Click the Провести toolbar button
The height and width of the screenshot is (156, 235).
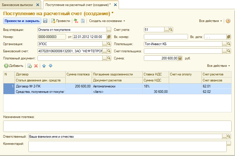click(x=60, y=21)
